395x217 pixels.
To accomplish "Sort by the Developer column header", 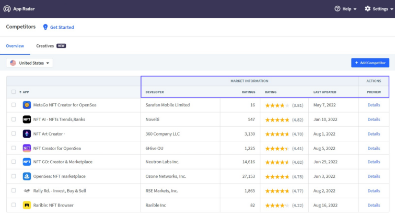I will pos(155,92).
